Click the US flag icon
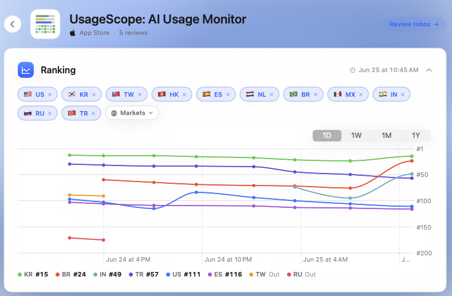452x296 pixels. point(27,94)
